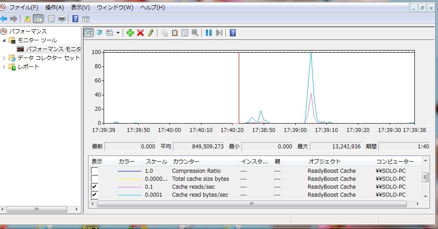Viewport: 438px width, 229px height.
Task: Click the counter list horizontal scrollbar
Action: [251, 204]
